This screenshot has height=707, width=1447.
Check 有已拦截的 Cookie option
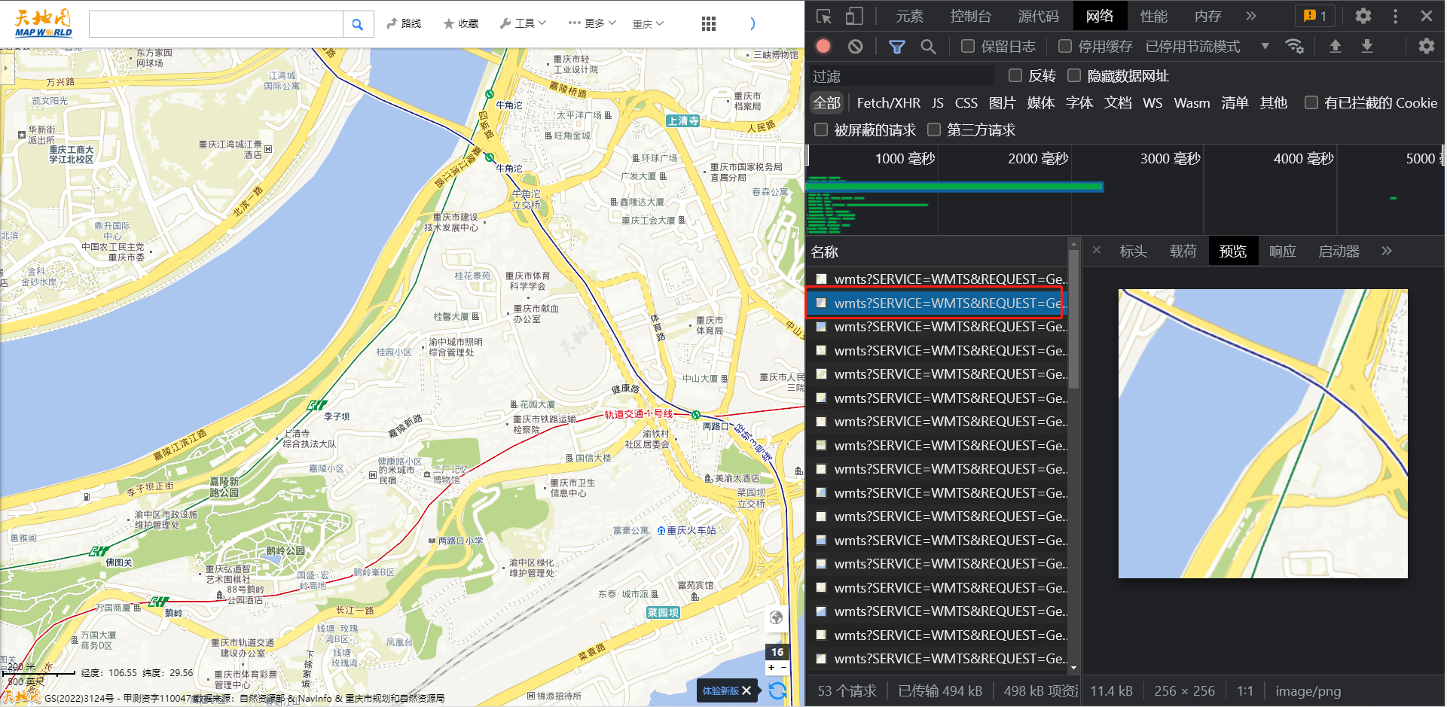1311,103
